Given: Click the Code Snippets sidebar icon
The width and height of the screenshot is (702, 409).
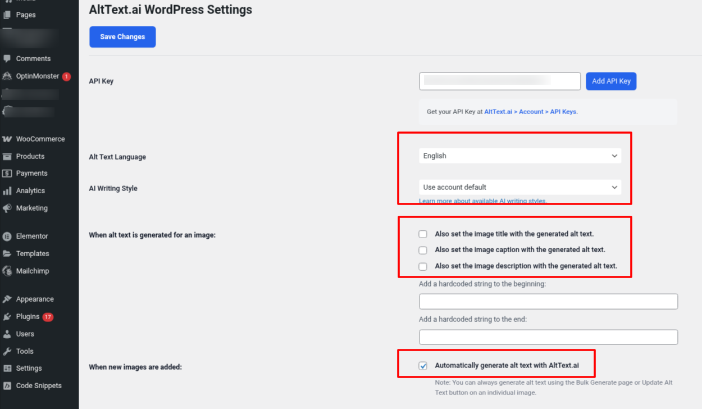Looking at the screenshot, I should coord(39,385).
